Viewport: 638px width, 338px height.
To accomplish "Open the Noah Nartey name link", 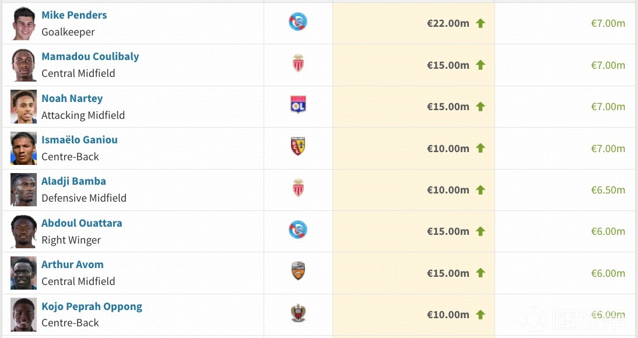I will point(72,98).
